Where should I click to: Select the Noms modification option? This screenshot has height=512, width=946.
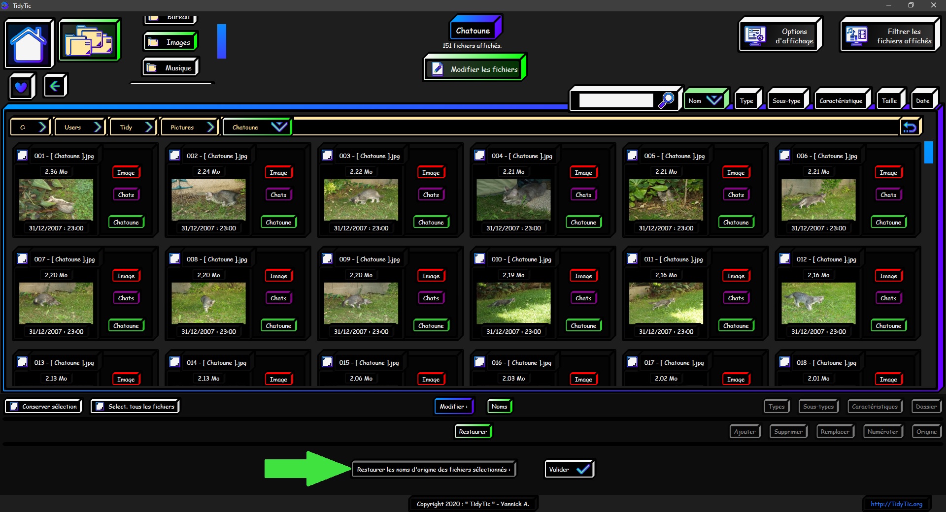[x=500, y=406]
